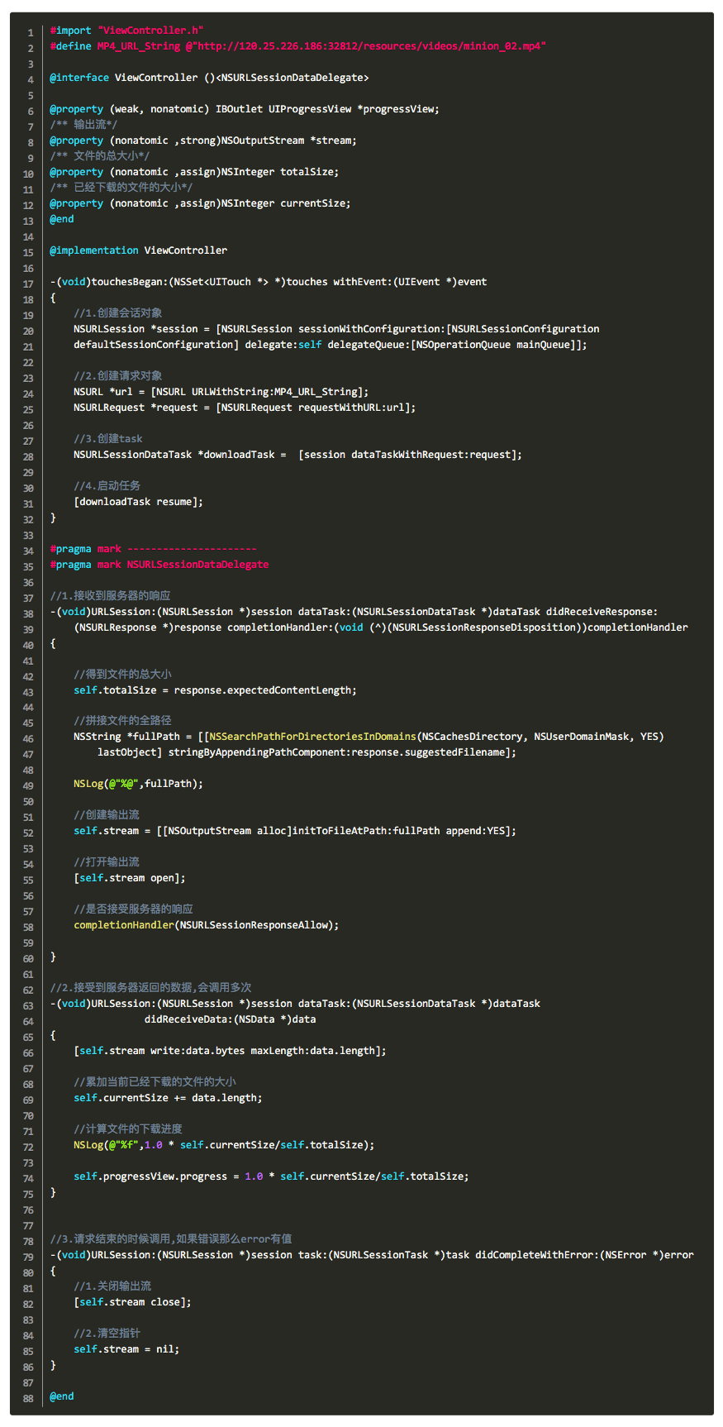Click the [downloadTask resume]; statement

point(138,502)
